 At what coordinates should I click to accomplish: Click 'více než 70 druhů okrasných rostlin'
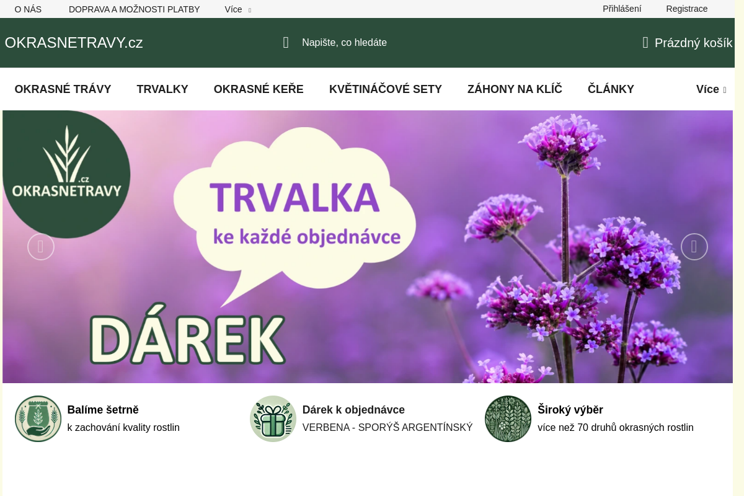coord(616,428)
